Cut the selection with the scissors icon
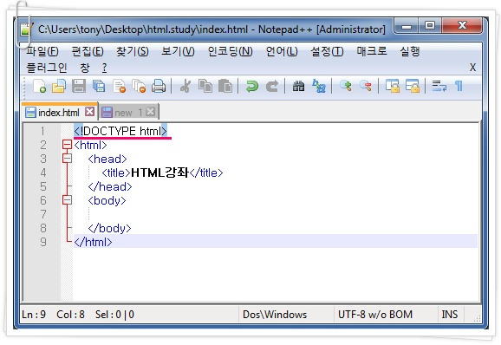 (185, 87)
